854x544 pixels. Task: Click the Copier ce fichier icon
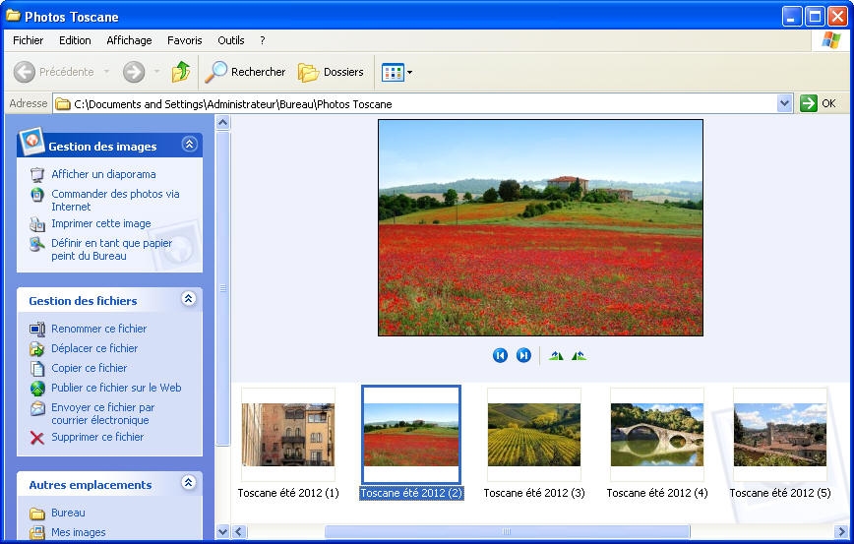point(37,368)
